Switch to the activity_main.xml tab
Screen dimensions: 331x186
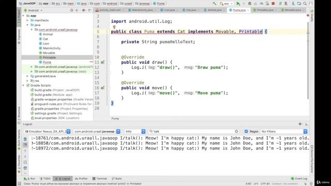(x=110, y=10)
